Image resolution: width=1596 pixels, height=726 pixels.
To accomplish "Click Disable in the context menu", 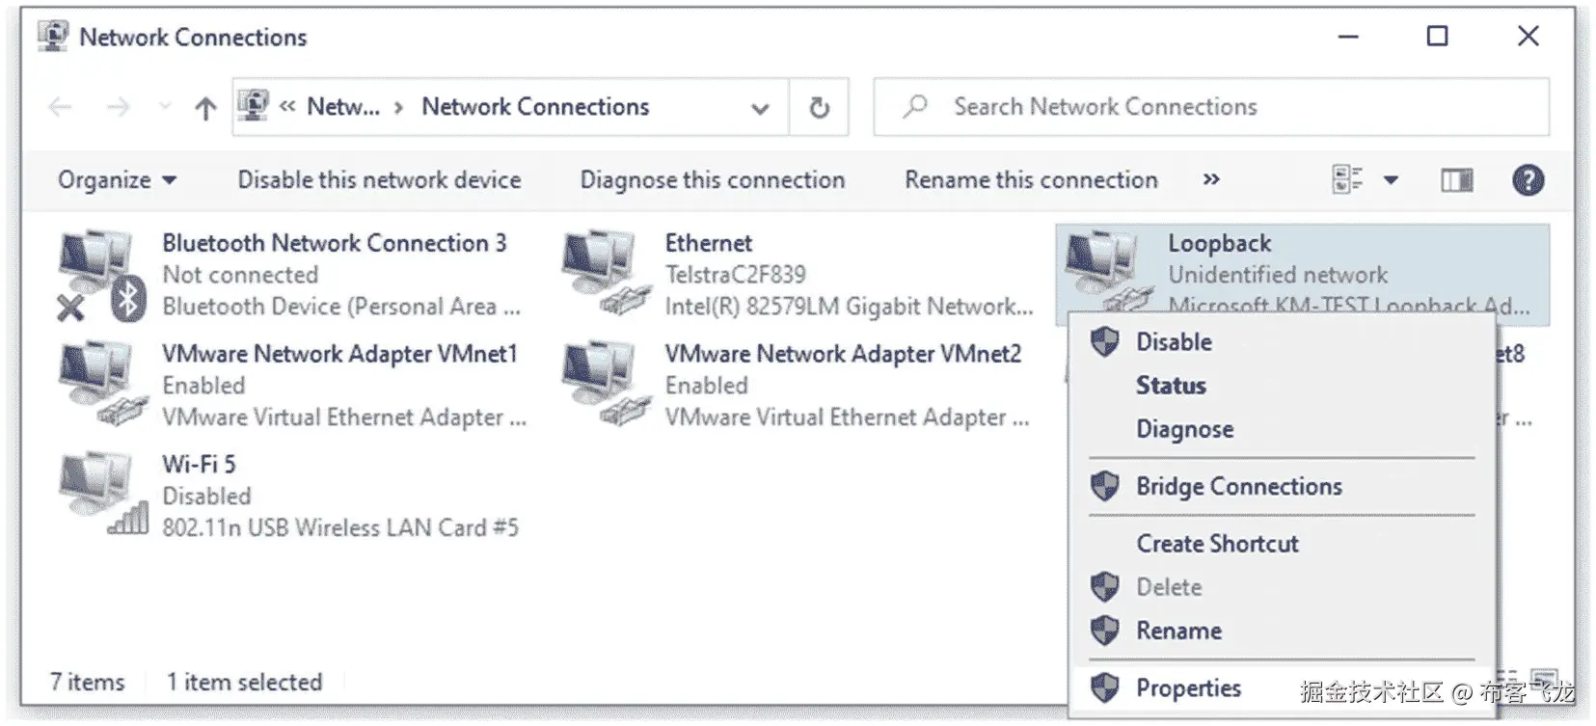I will pos(1174,342).
